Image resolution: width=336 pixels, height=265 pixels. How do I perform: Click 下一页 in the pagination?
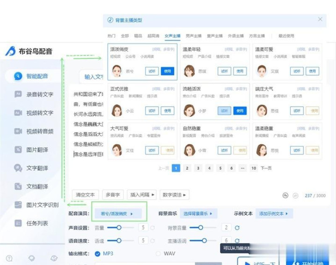click(x=266, y=168)
